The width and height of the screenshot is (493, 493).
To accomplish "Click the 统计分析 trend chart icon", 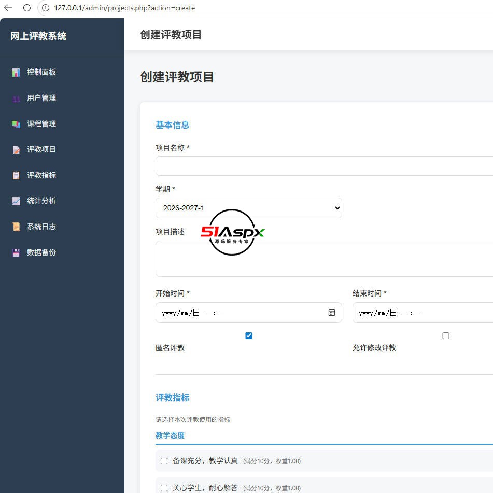I will 16,201.
